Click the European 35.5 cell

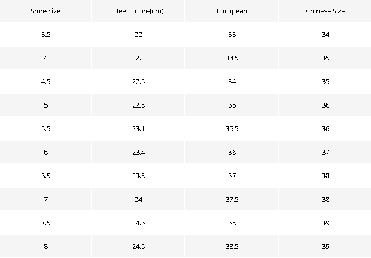click(x=232, y=128)
